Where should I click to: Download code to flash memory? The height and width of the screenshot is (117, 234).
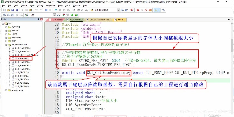(26, 15)
